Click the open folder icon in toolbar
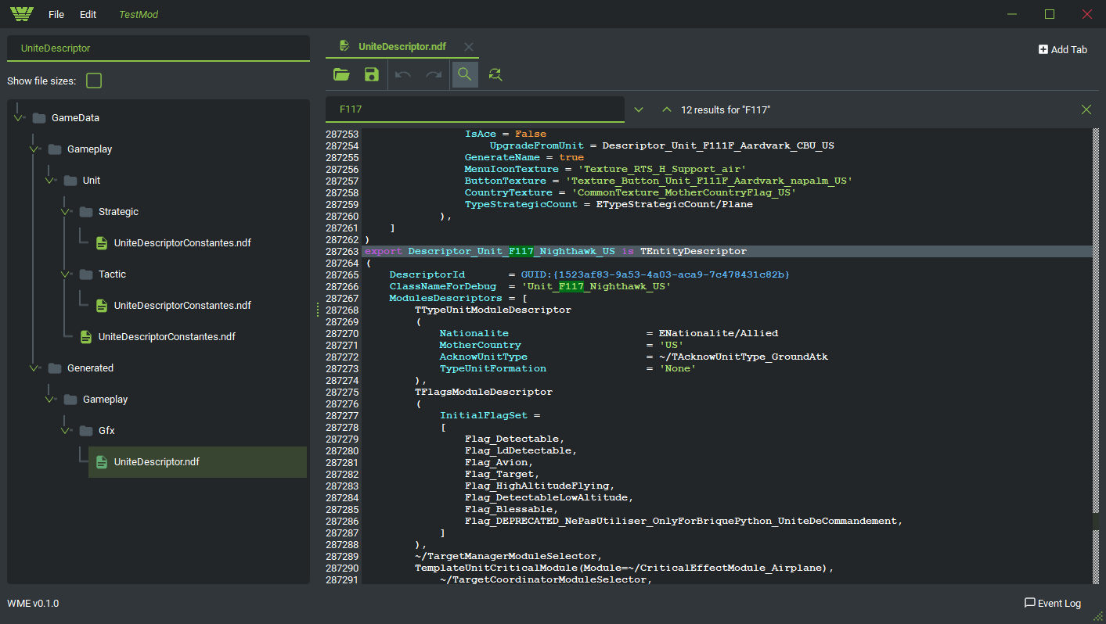 pyautogui.click(x=341, y=74)
